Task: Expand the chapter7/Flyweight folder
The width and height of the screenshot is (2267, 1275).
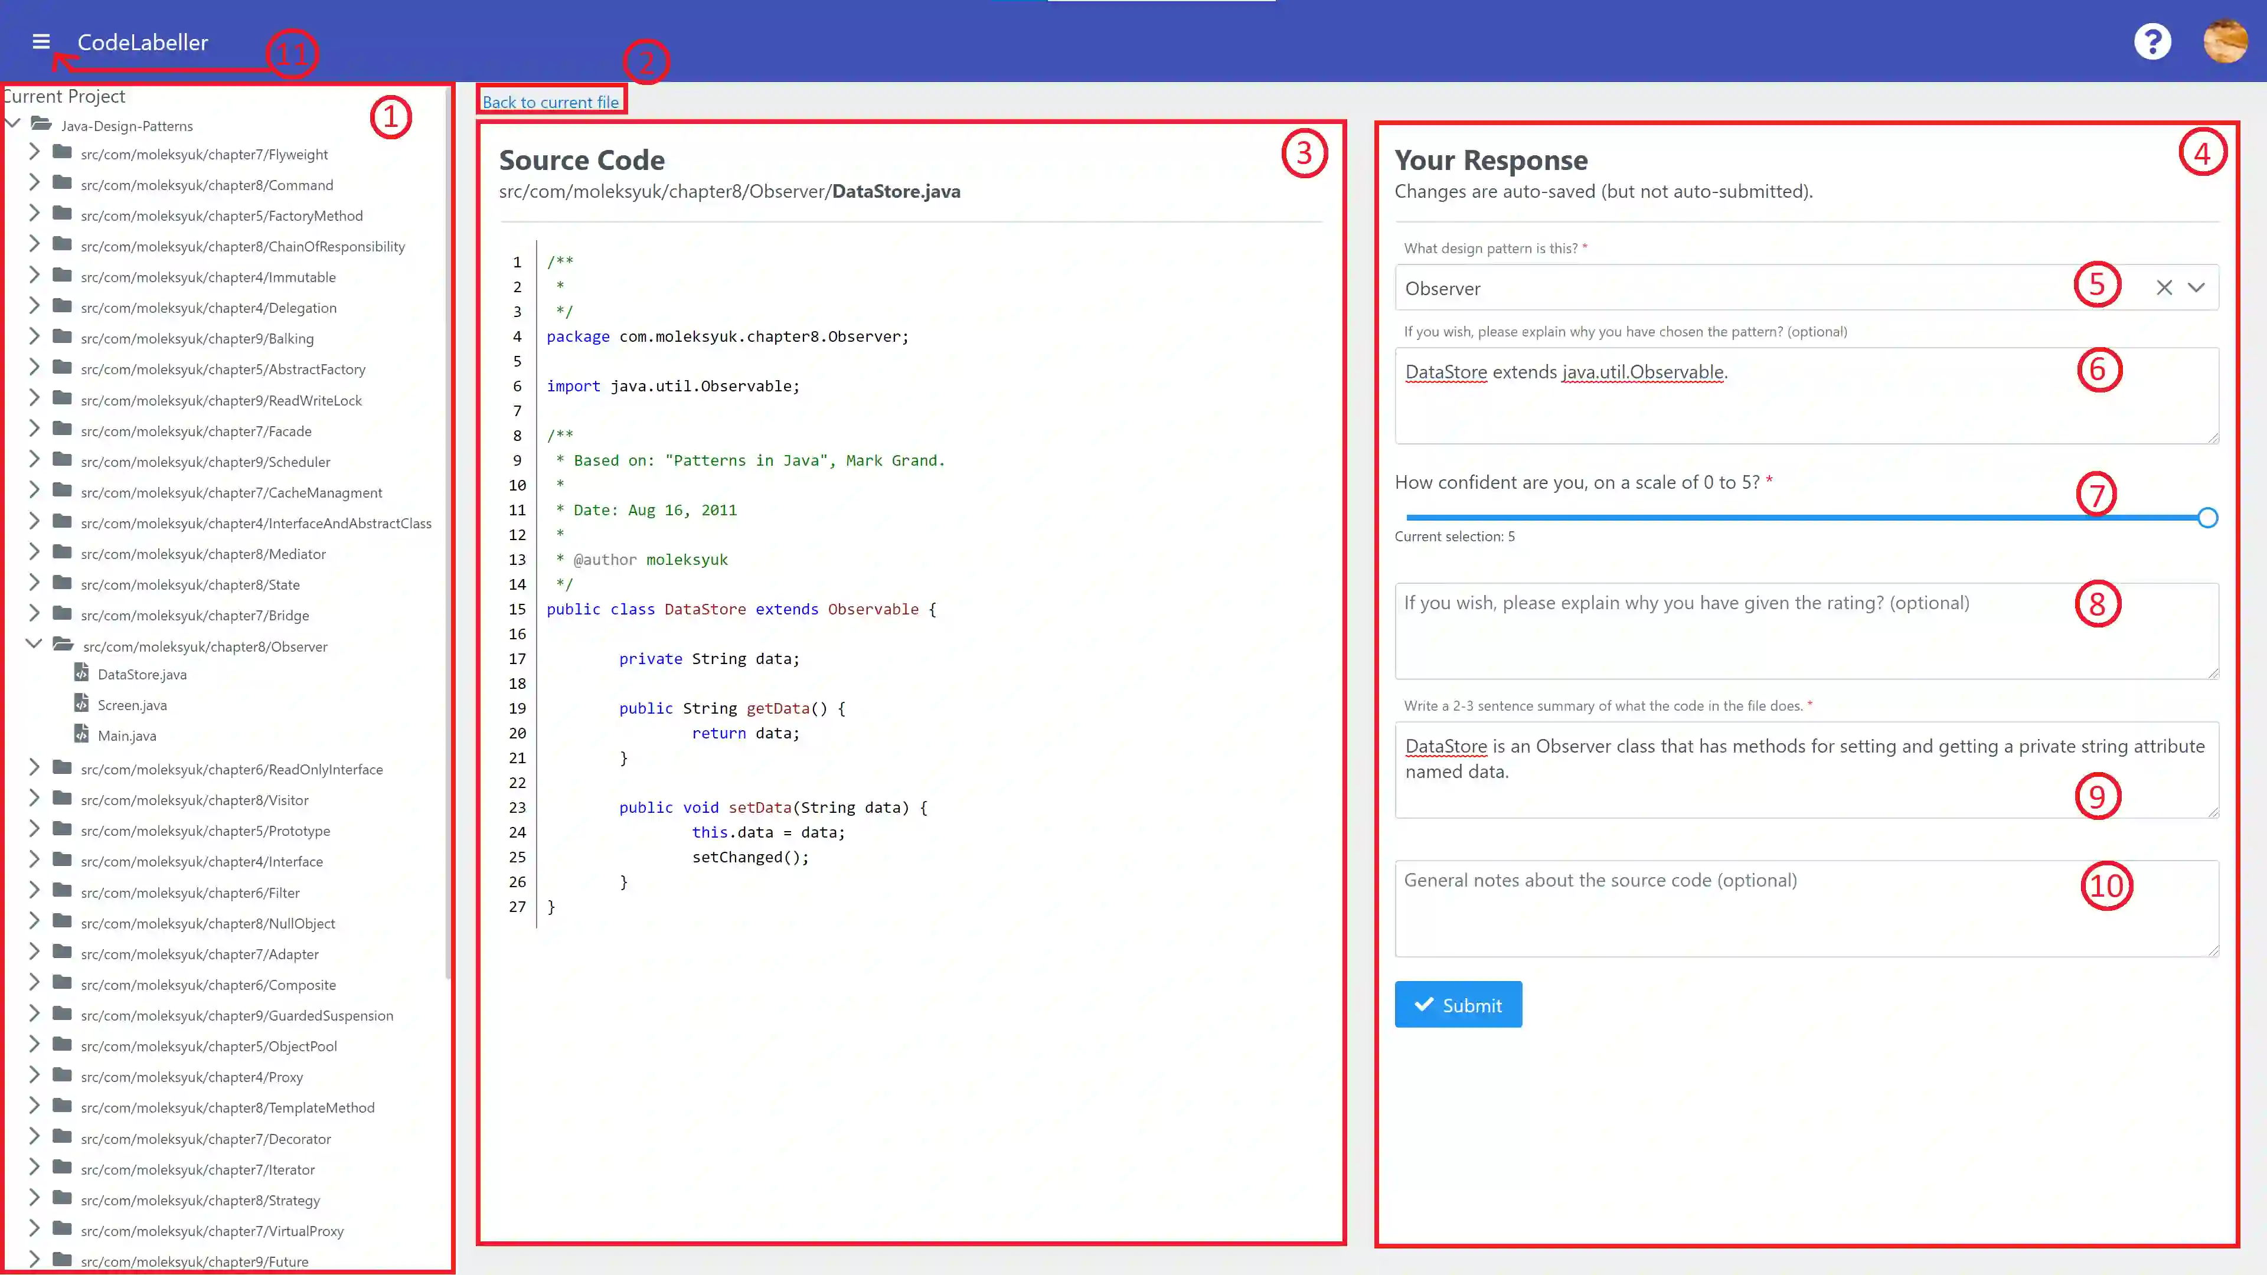Action: tap(34, 152)
